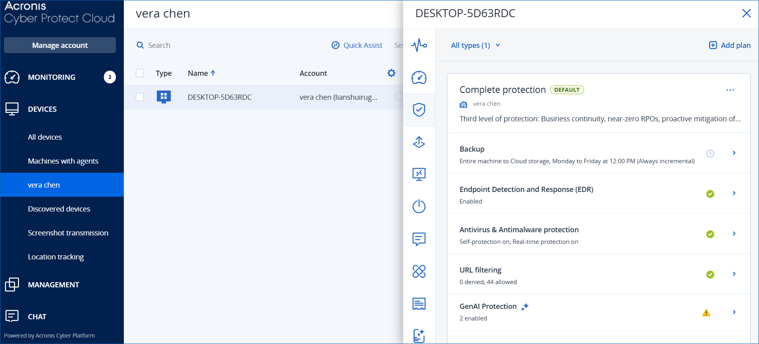Click the Management icon in left menu

click(12, 285)
